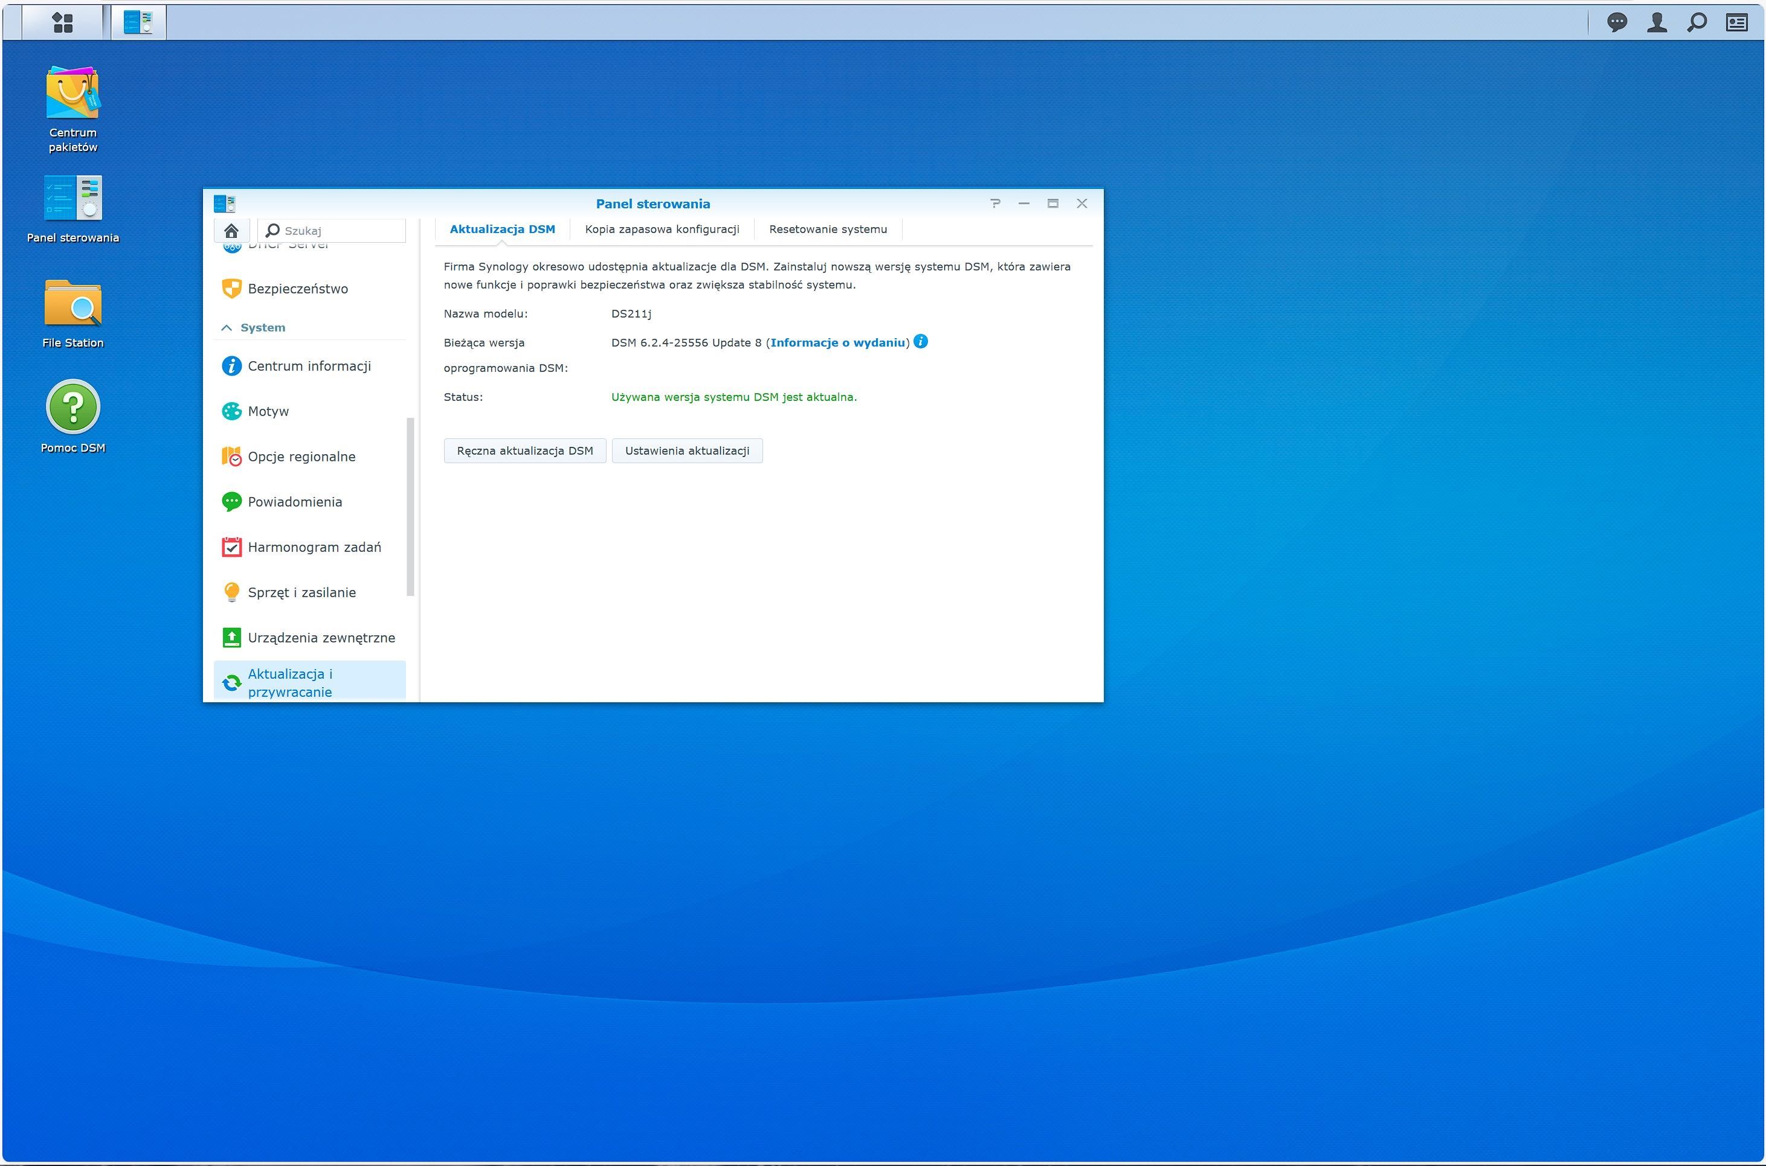1766x1166 pixels.
Task: Click the Powiadomienia chat bubble icon
Action: pyautogui.click(x=232, y=502)
